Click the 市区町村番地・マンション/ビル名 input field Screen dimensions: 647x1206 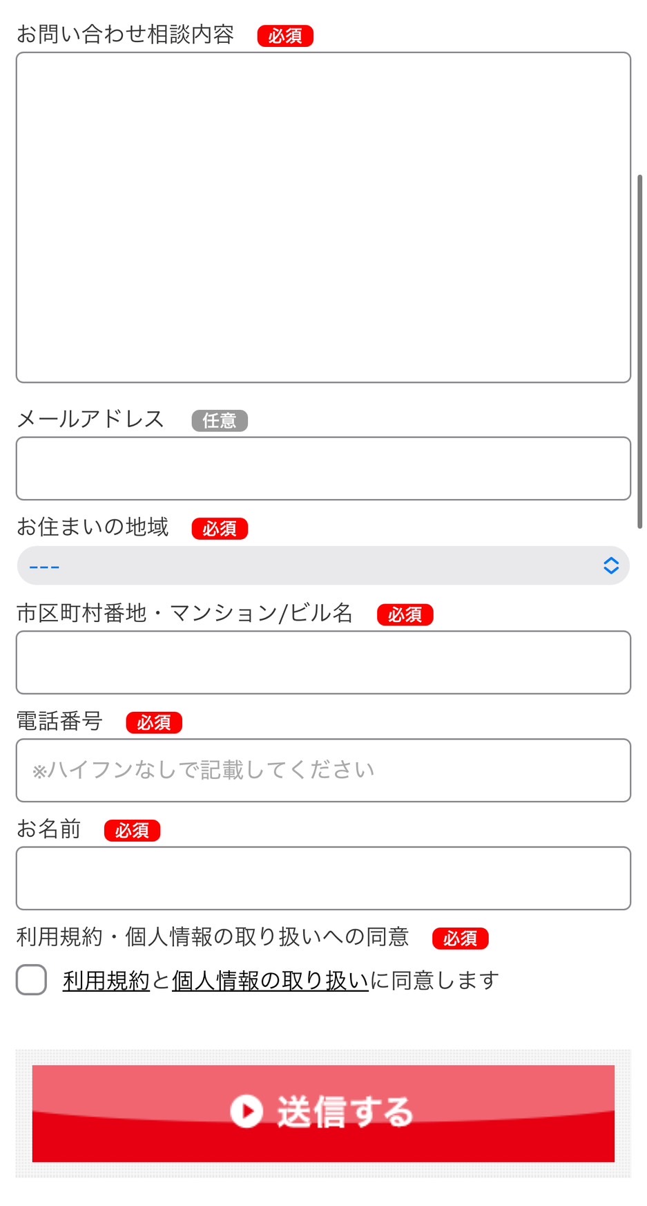pos(323,662)
